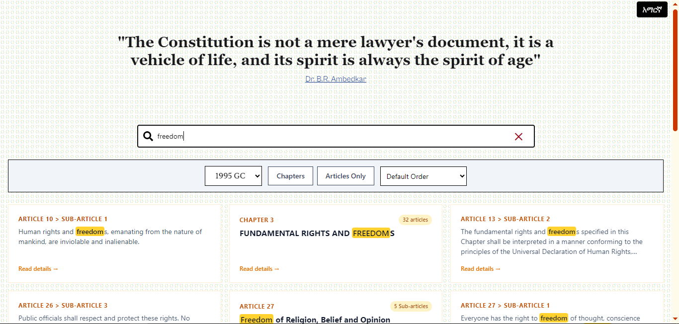
Task: Click the scrollbar down arrow
Action: (676, 319)
